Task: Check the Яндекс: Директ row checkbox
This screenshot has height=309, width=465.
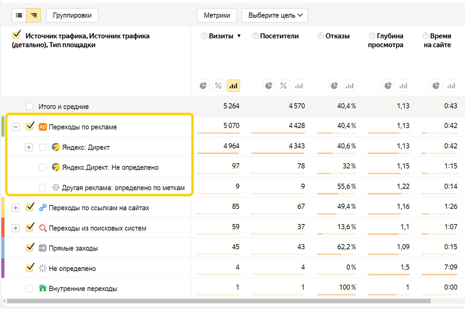Action: click(43, 147)
